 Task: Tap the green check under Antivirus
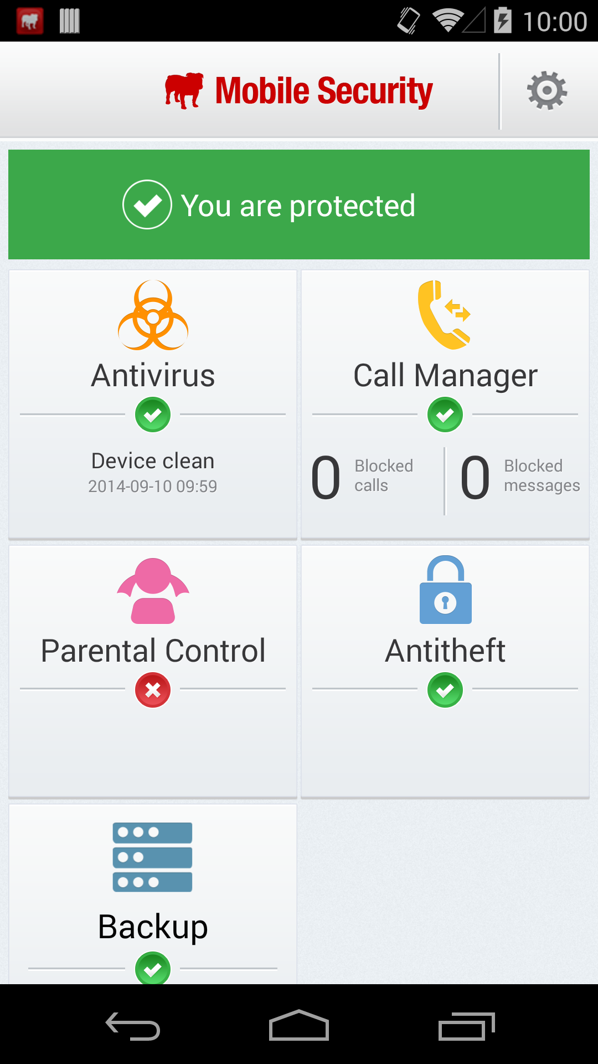153,415
